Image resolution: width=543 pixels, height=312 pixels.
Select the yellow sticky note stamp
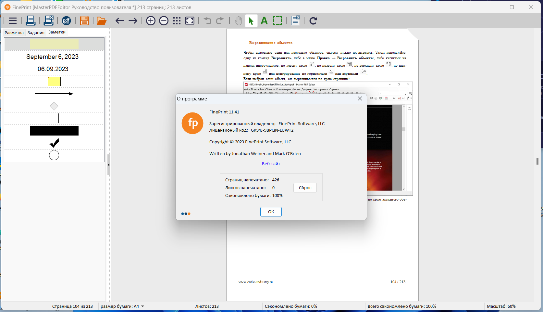(54, 81)
